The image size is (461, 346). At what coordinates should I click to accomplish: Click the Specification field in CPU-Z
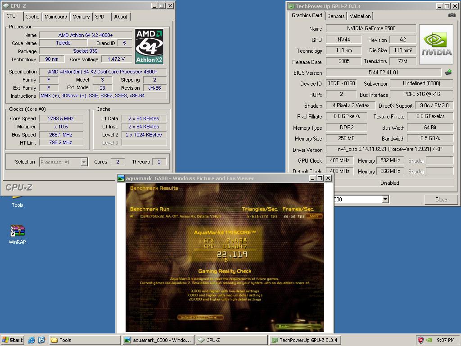103,72
